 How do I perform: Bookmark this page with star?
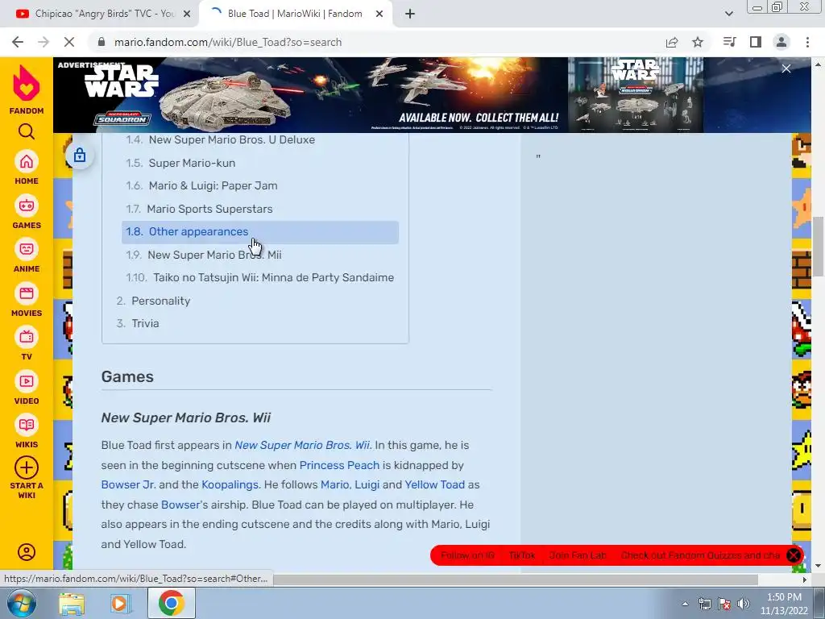(698, 42)
